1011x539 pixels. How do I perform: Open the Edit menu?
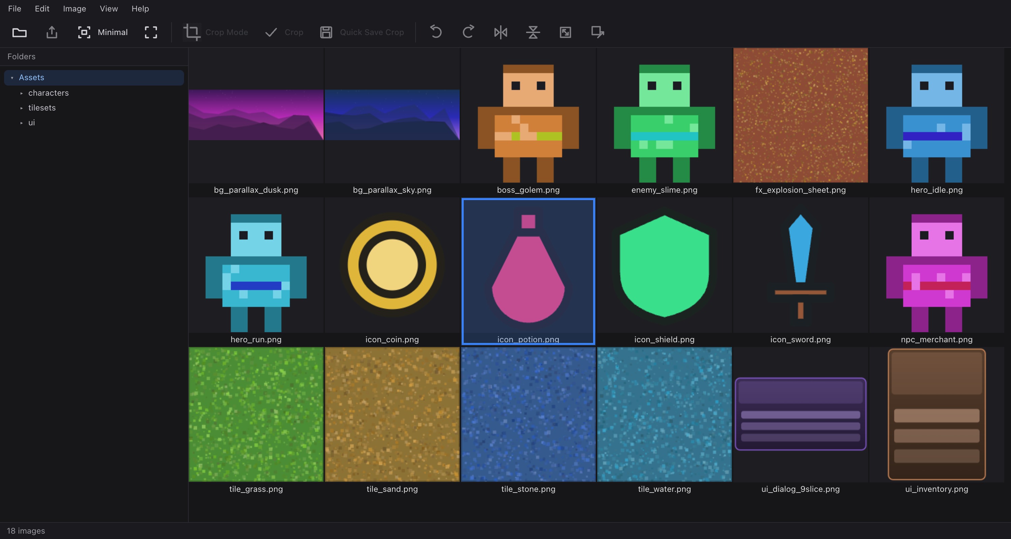click(42, 9)
